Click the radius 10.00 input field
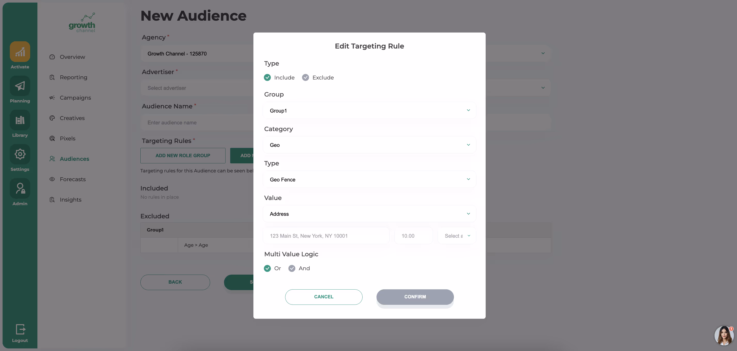Image resolution: width=737 pixels, height=351 pixels. click(413, 236)
